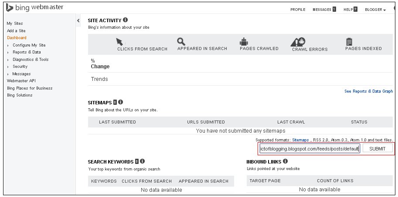Open the Sitemaps supported formats link
Screen dimensions: 398x197
pyautogui.click(x=300, y=140)
